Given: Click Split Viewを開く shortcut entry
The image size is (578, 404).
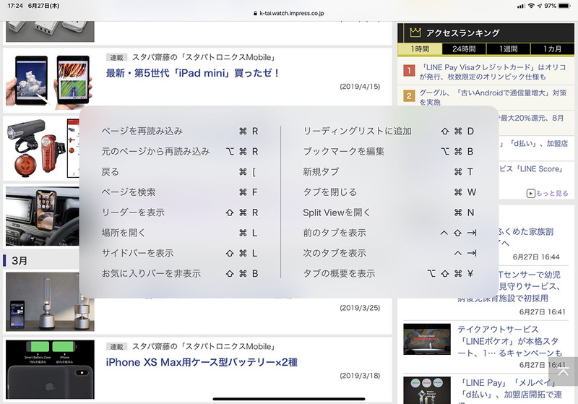Looking at the screenshot, I should pos(389,212).
